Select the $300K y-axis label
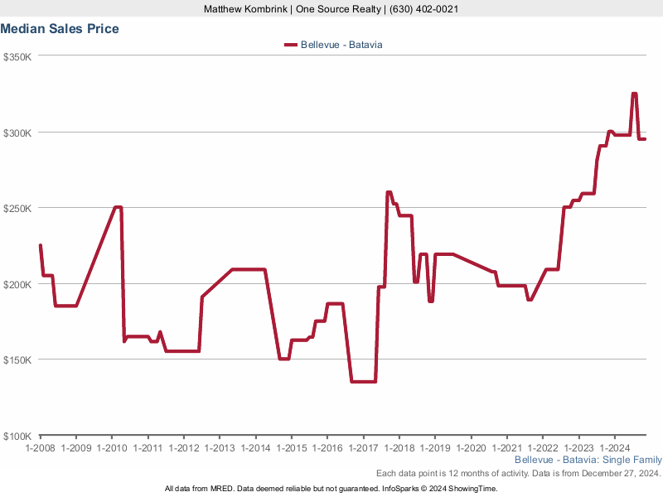The image size is (663, 497). tap(17, 133)
